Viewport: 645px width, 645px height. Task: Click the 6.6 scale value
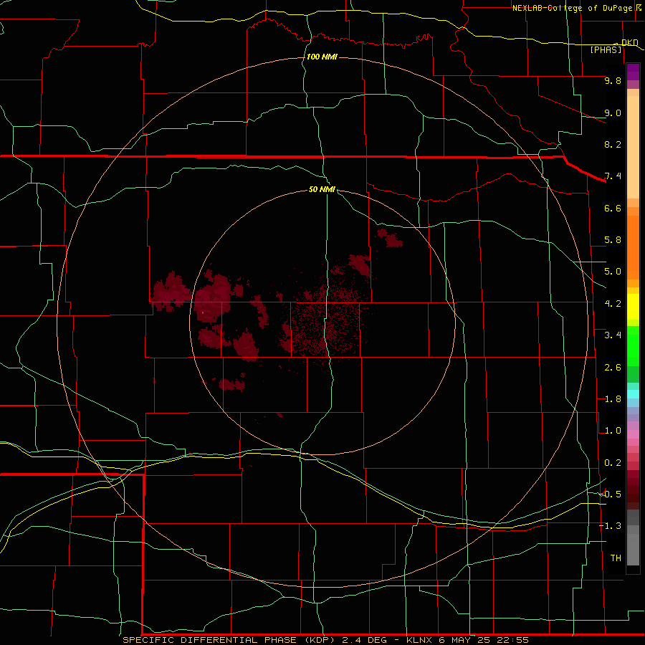tap(613, 208)
